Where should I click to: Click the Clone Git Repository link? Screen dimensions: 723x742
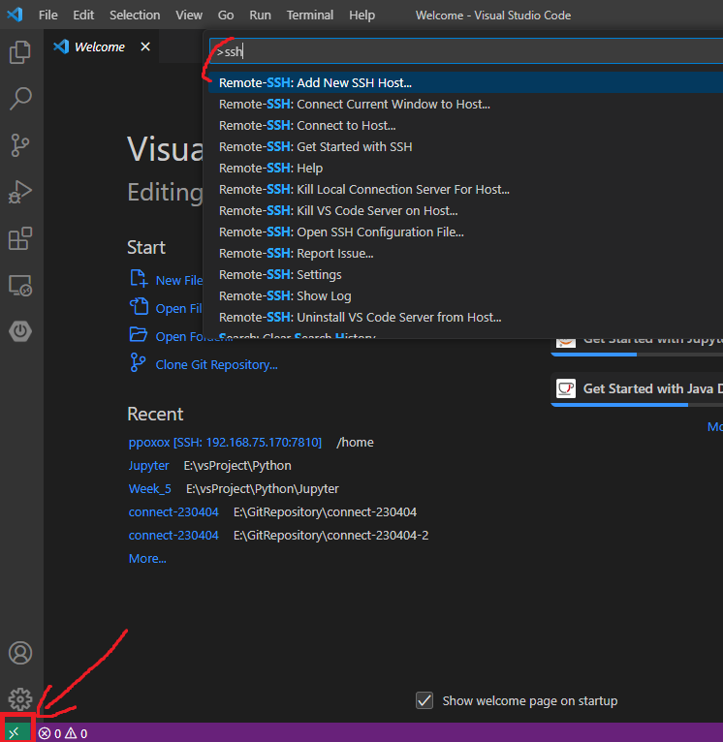coord(216,365)
